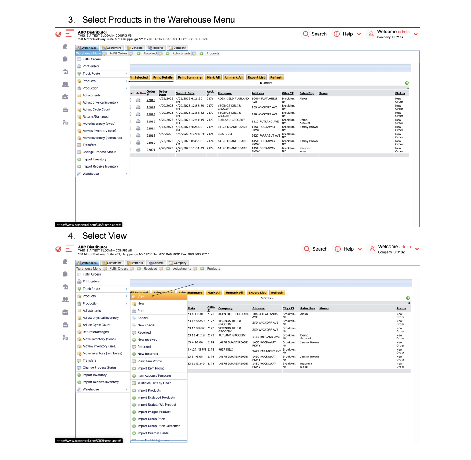Open the hamburger menu icon in step 4 screenshot
Screen dimensions: 471x460
pyautogui.click(x=69, y=248)
